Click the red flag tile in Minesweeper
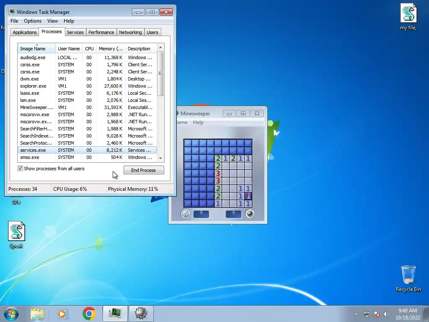Viewport: 429px width, 322px height. click(248, 196)
